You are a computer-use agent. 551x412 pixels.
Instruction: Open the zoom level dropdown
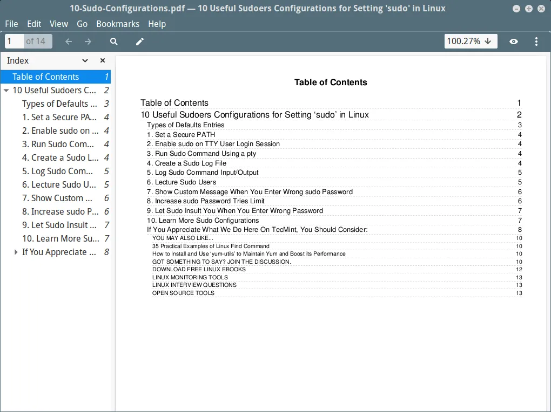click(x=471, y=41)
